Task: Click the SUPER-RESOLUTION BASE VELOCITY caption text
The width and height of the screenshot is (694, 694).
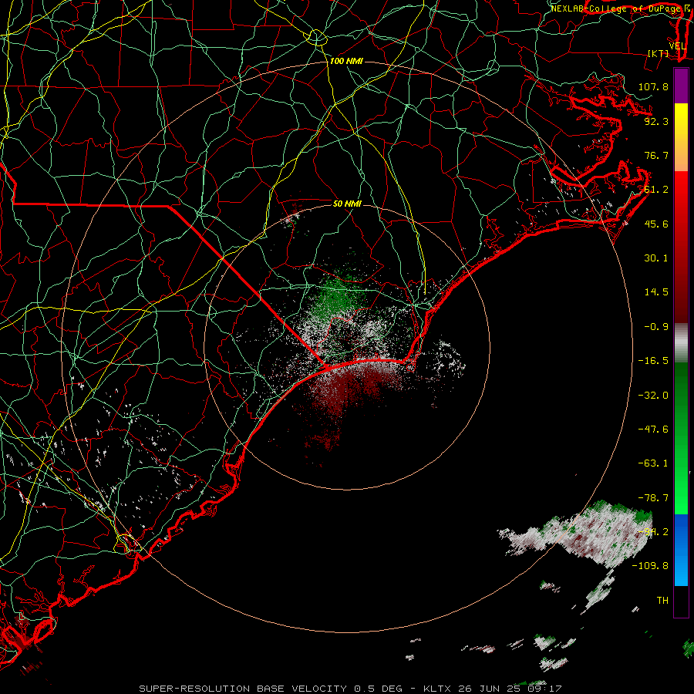Action: (x=244, y=689)
